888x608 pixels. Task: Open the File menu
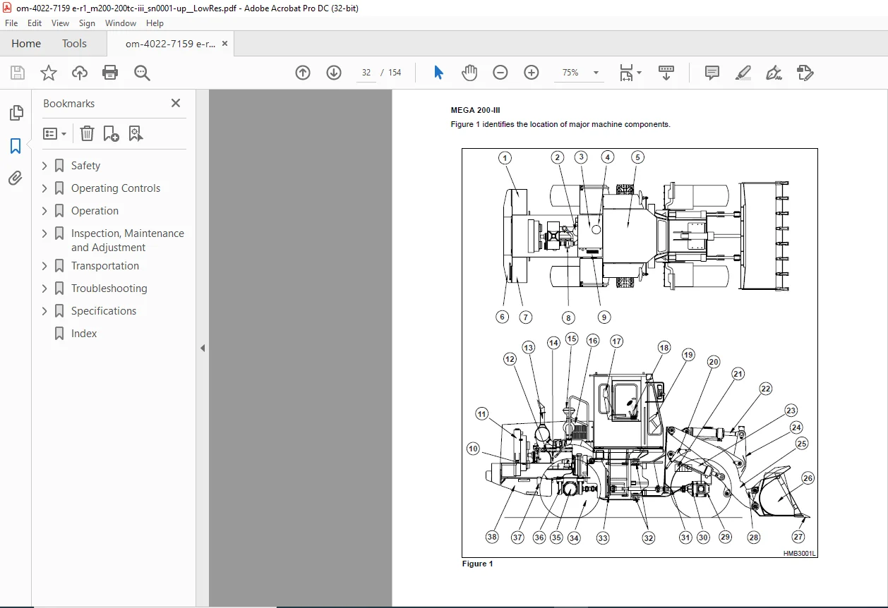[11, 23]
